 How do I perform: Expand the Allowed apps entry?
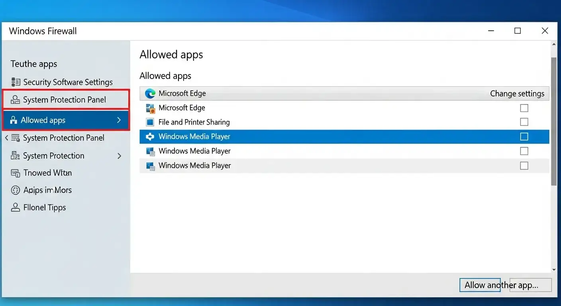click(x=119, y=120)
